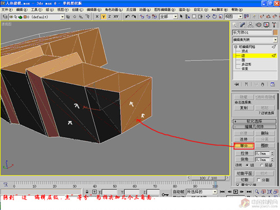Open the Modify panel tab
Screen dimensions: 280x210
242,25
